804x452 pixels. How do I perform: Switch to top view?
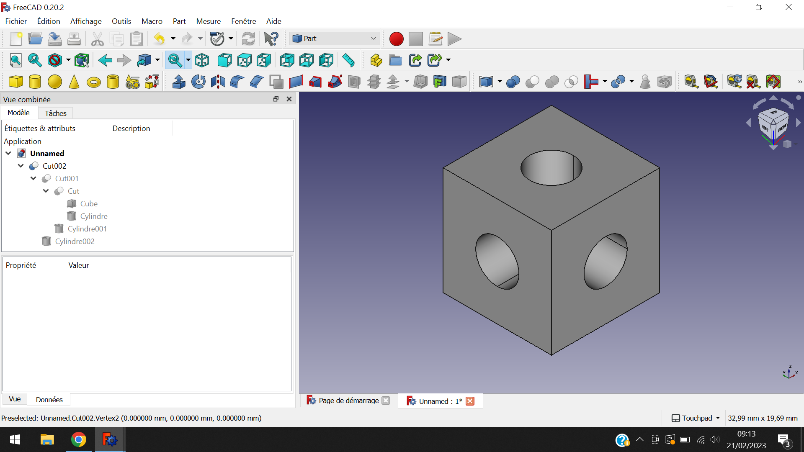coord(245,60)
